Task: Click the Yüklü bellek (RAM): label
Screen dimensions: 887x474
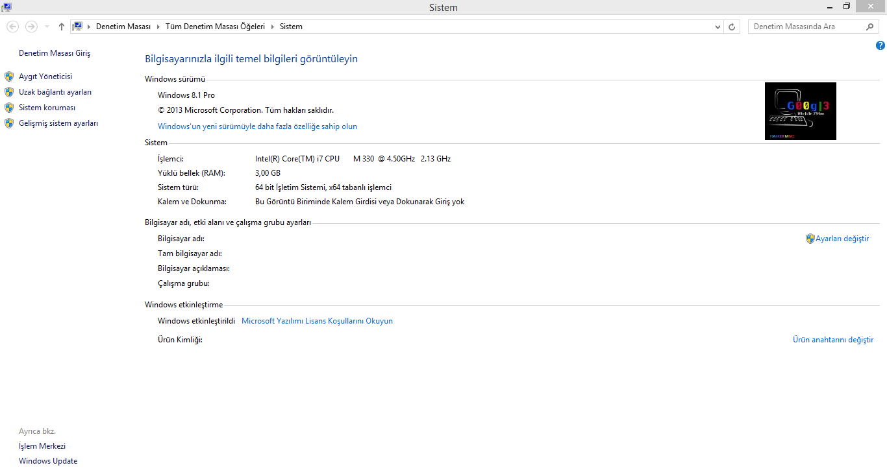Action: click(191, 173)
